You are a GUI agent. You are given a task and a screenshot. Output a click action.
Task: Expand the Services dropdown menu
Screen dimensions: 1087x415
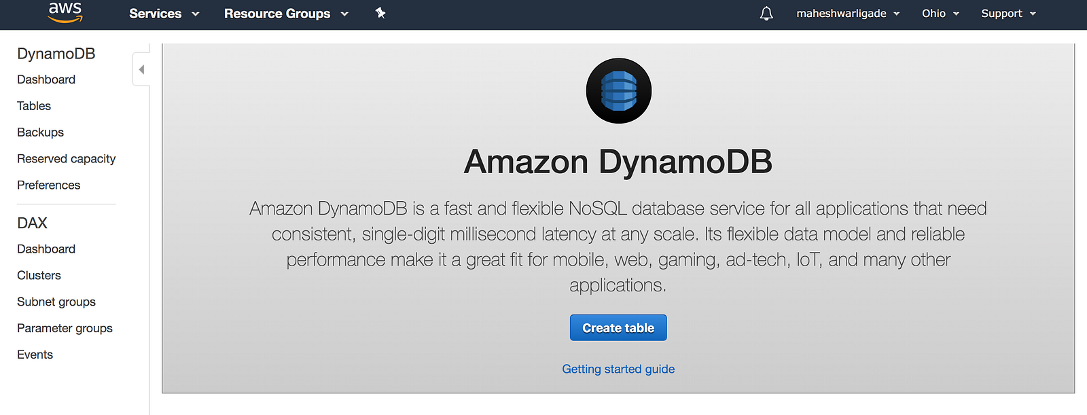tap(164, 14)
